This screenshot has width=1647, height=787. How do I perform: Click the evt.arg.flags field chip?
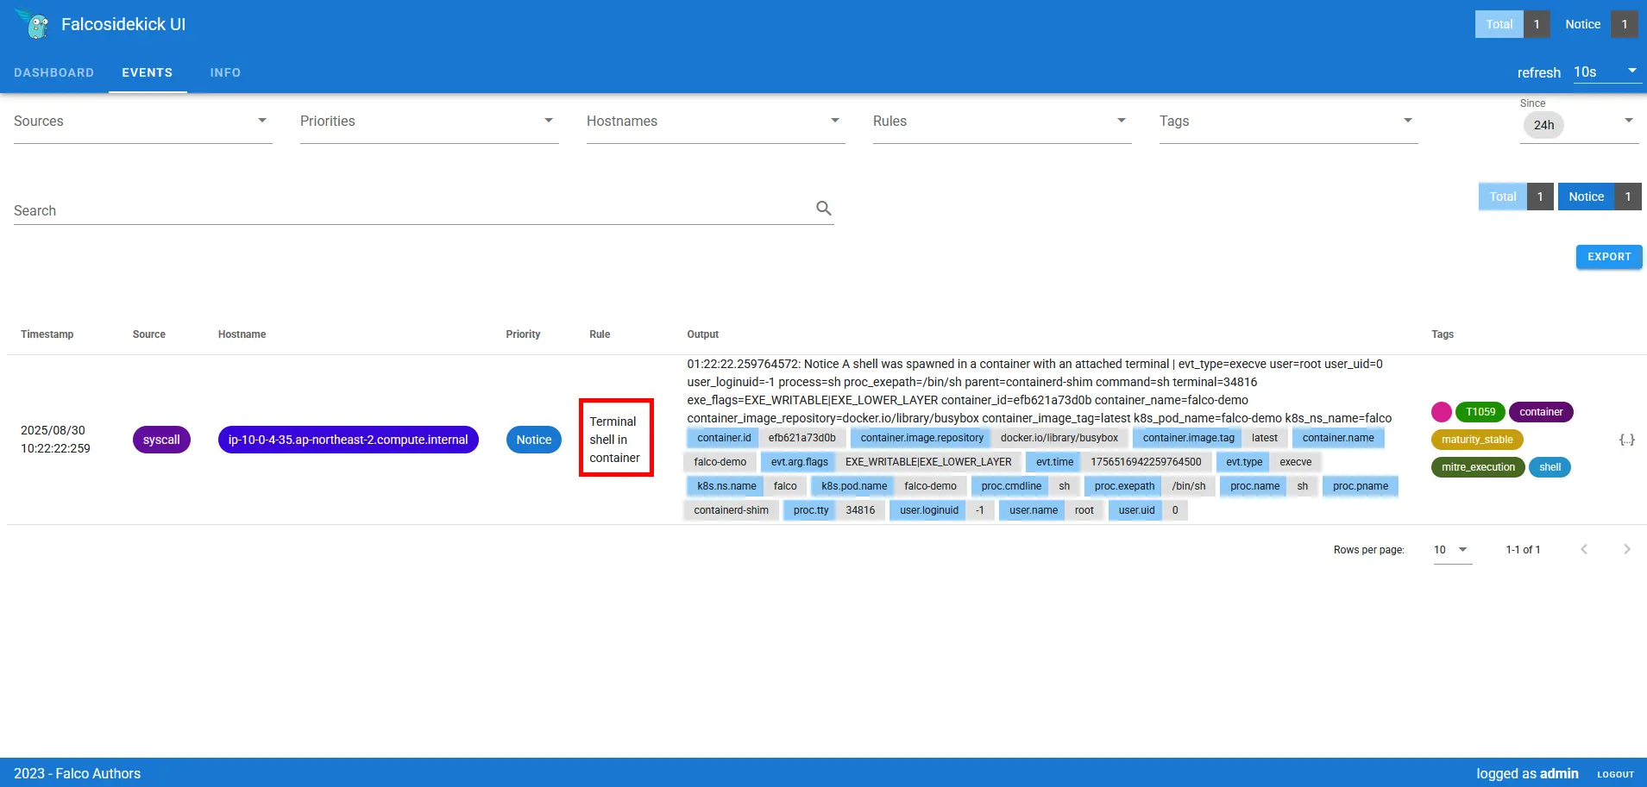799,462
